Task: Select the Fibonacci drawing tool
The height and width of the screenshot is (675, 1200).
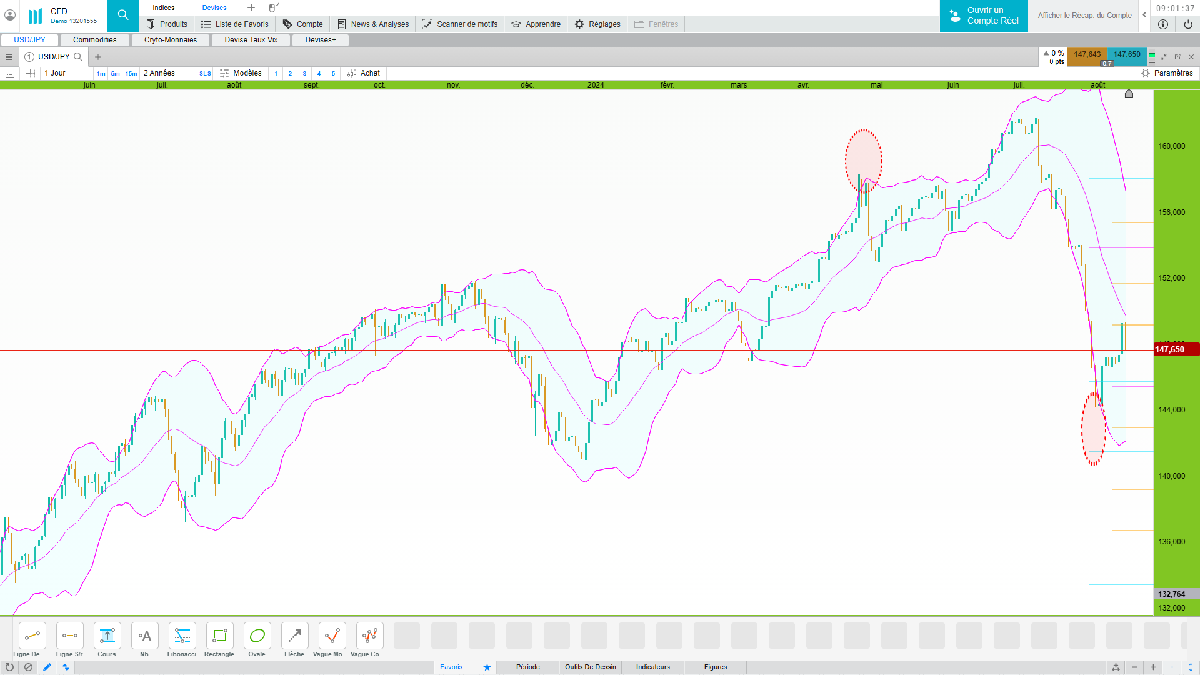Action: coord(182,636)
